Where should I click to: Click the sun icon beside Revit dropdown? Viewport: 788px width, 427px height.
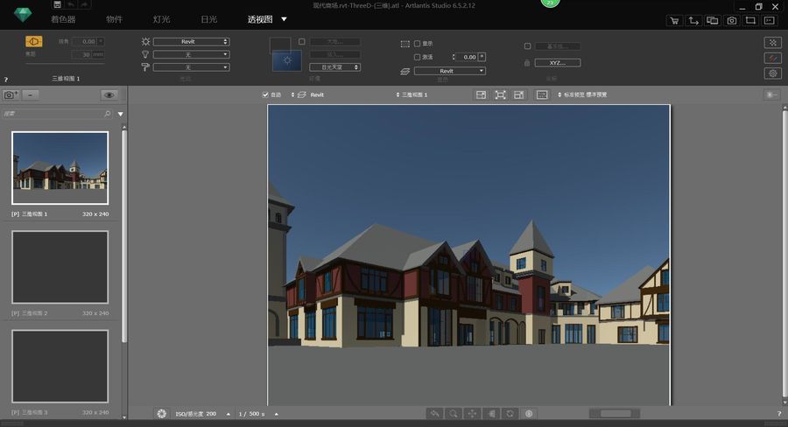click(x=145, y=42)
